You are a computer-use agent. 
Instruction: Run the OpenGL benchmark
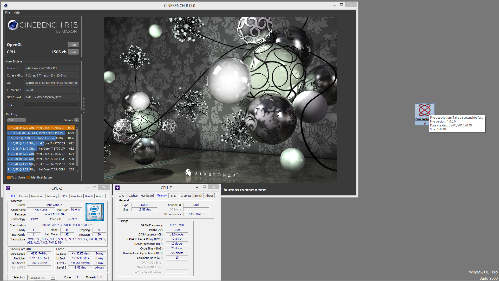(x=73, y=45)
